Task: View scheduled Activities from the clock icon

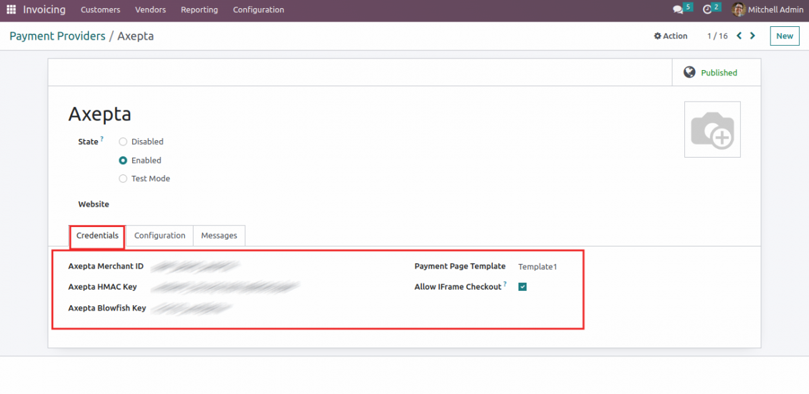Action: tap(705, 9)
